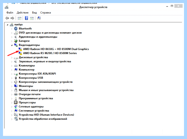Click the audio inputs and outputs speaker icon
187x139 pixels.
click(16, 37)
